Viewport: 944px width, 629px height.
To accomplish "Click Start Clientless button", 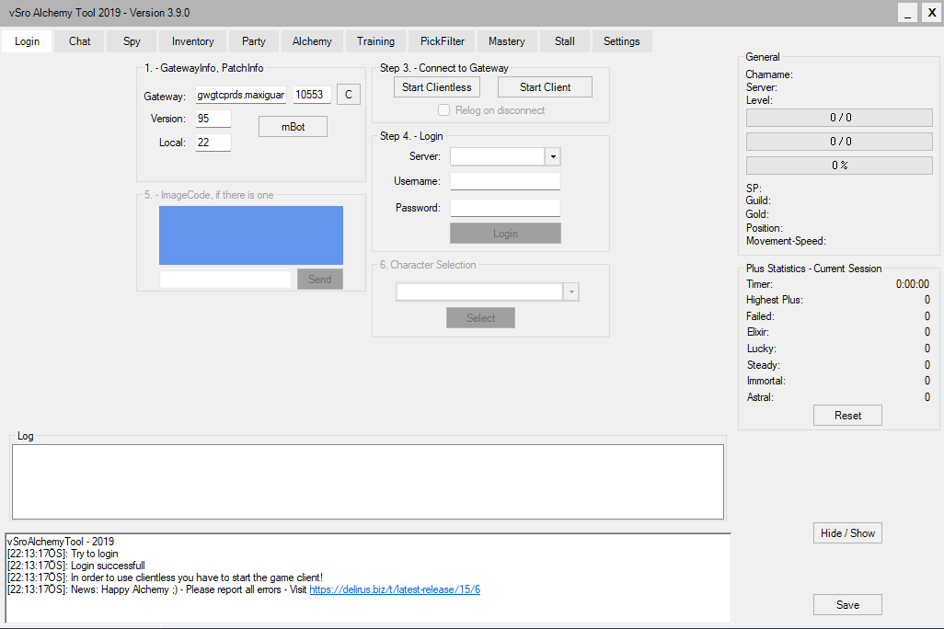I will coord(437,87).
